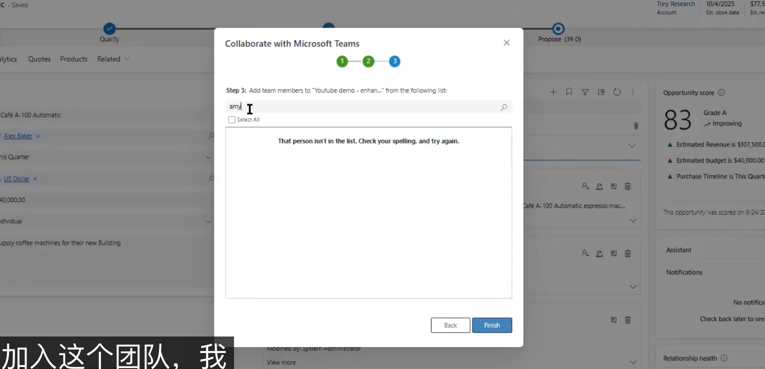The height and width of the screenshot is (369, 765).
Task: Click the member search magnifier icon
Action: (x=503, y=107)
